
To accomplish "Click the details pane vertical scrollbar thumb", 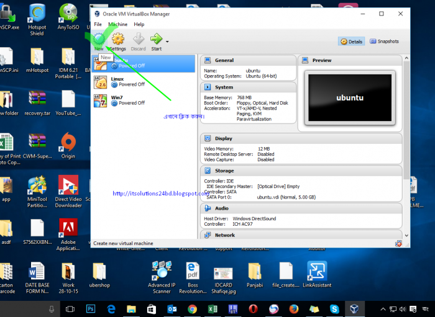I will (x=406, y=120).
